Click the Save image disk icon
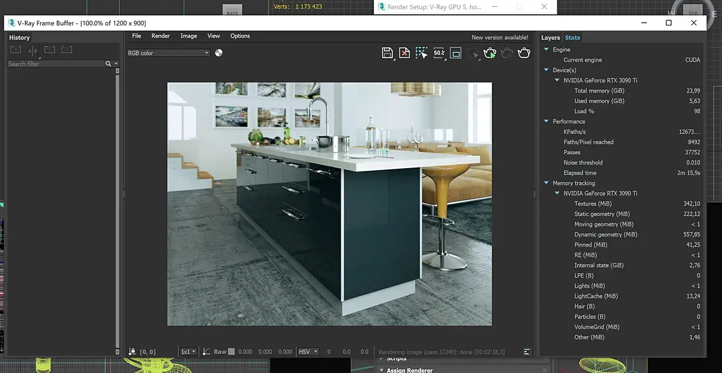Screen dimensions: 722x373 (387, 53)
